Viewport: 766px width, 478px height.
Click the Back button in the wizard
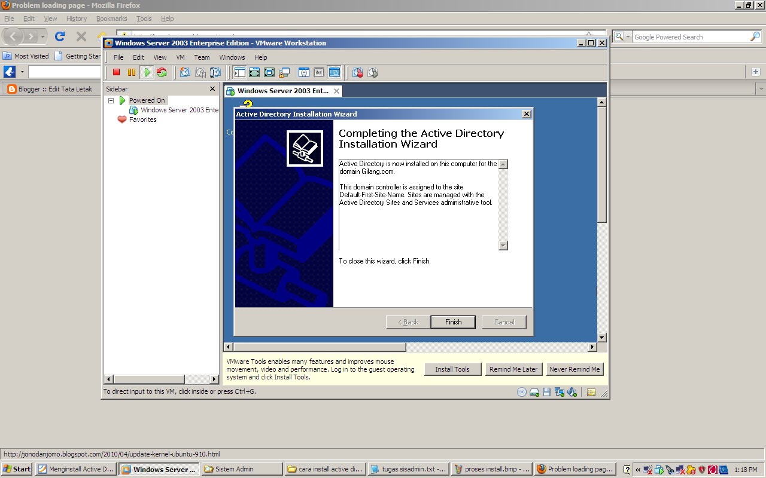pos(408,322)
